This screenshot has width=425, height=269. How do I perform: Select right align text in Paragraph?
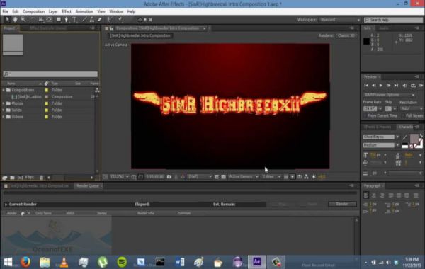point(382,195)
